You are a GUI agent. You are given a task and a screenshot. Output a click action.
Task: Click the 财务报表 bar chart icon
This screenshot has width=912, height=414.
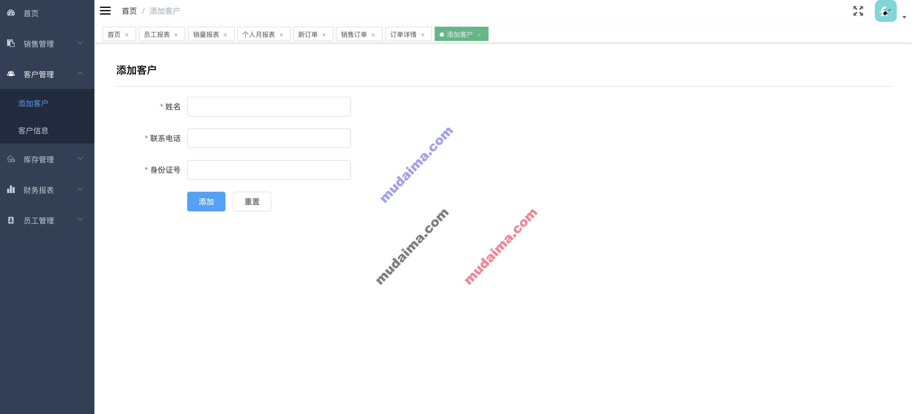(11, 189)
